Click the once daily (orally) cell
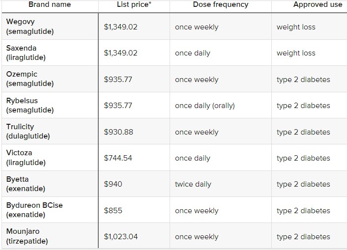Screen dimensions: 347x250 pos(204,106)
